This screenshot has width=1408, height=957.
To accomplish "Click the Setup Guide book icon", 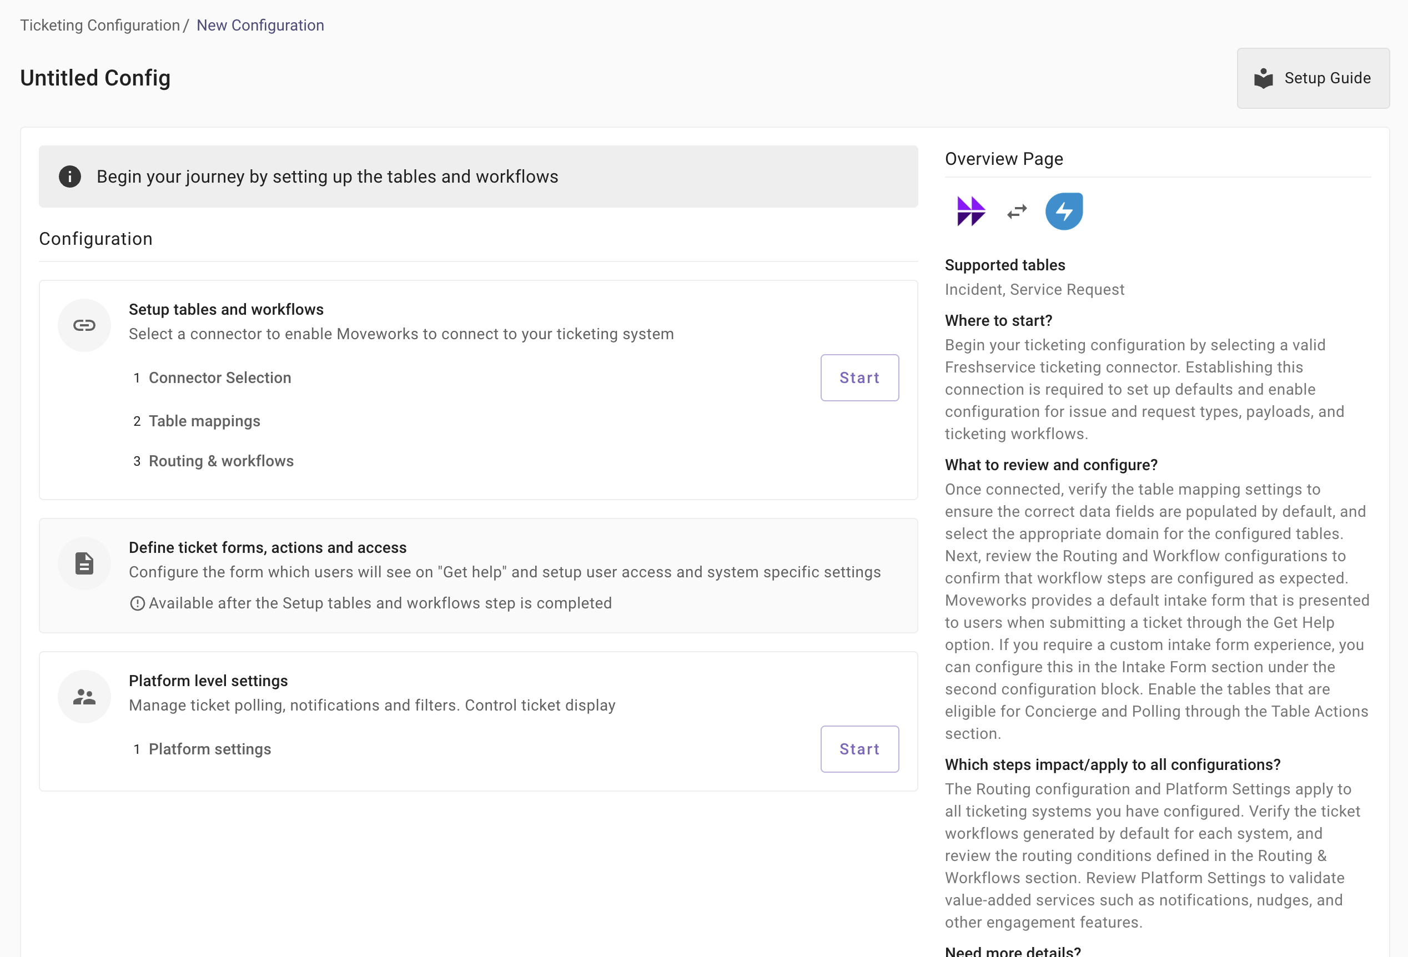I will click(x=1263, y=78).
